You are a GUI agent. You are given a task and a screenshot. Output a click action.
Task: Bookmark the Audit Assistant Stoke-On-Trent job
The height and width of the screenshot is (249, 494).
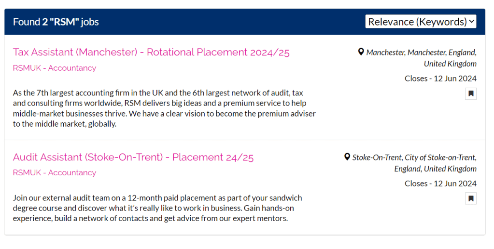[471, 198]
